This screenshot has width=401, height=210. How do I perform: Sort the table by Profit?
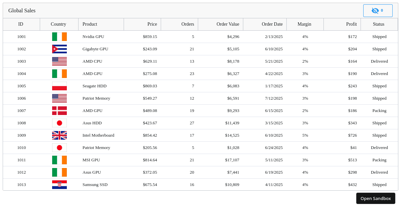[x=352, y=24]
